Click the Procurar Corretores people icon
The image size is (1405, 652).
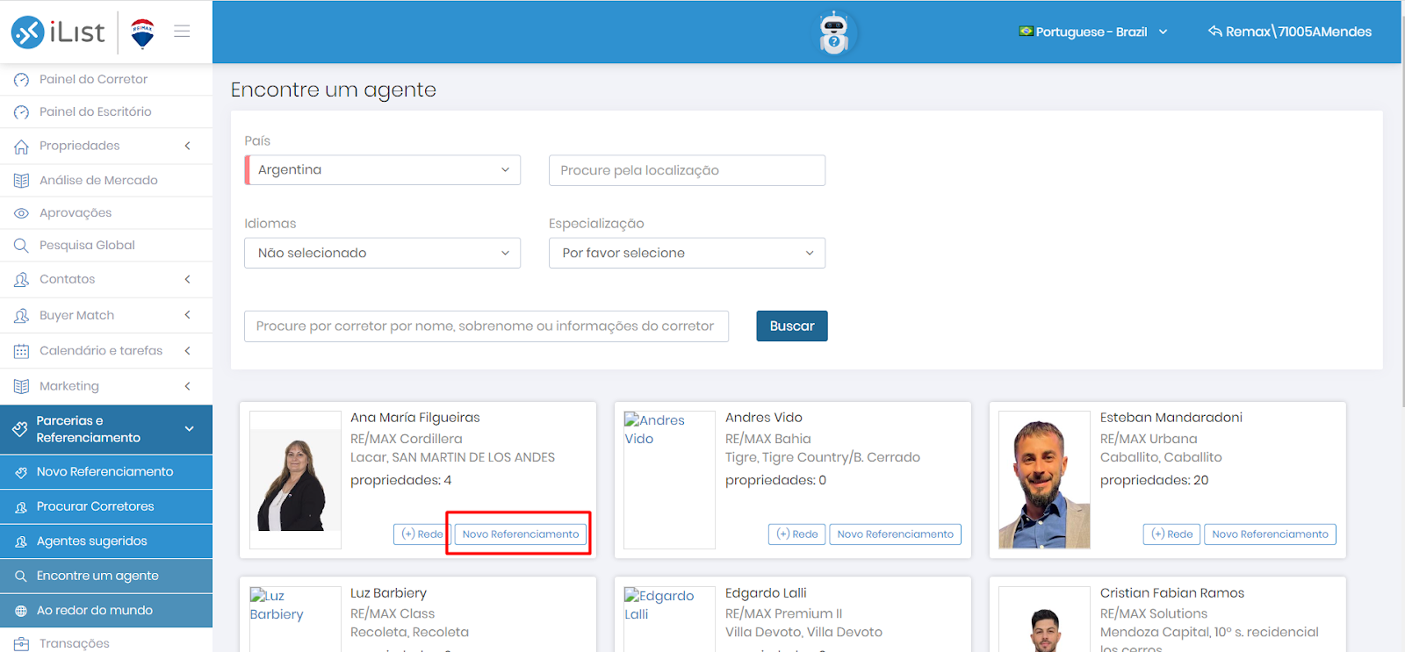(x=21, y=507)
